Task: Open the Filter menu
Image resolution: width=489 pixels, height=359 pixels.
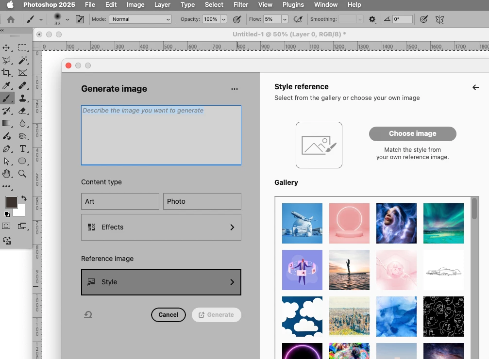Action: (x=241, y=5)
